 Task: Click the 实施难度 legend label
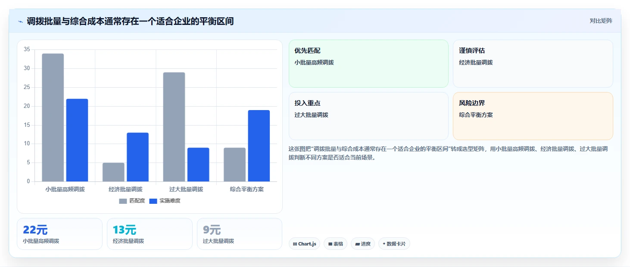pyautogui.click(x=170, y=201)
